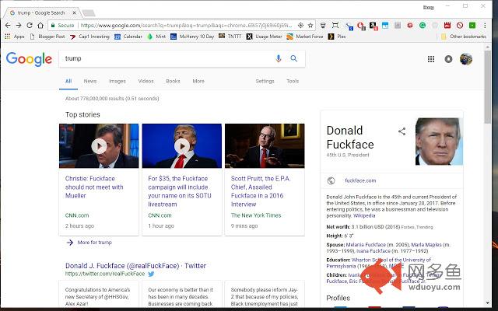The image size is (498, 311).
Task: Open the Wharton School education link
Action: (379, 263)
